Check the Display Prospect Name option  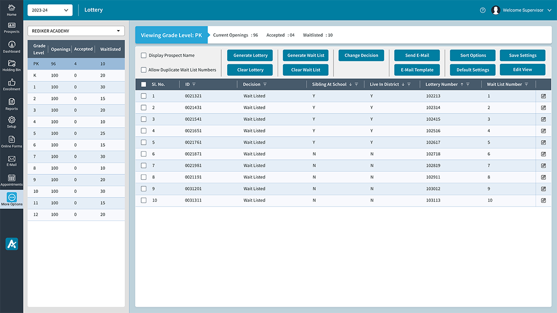[143, 55]
